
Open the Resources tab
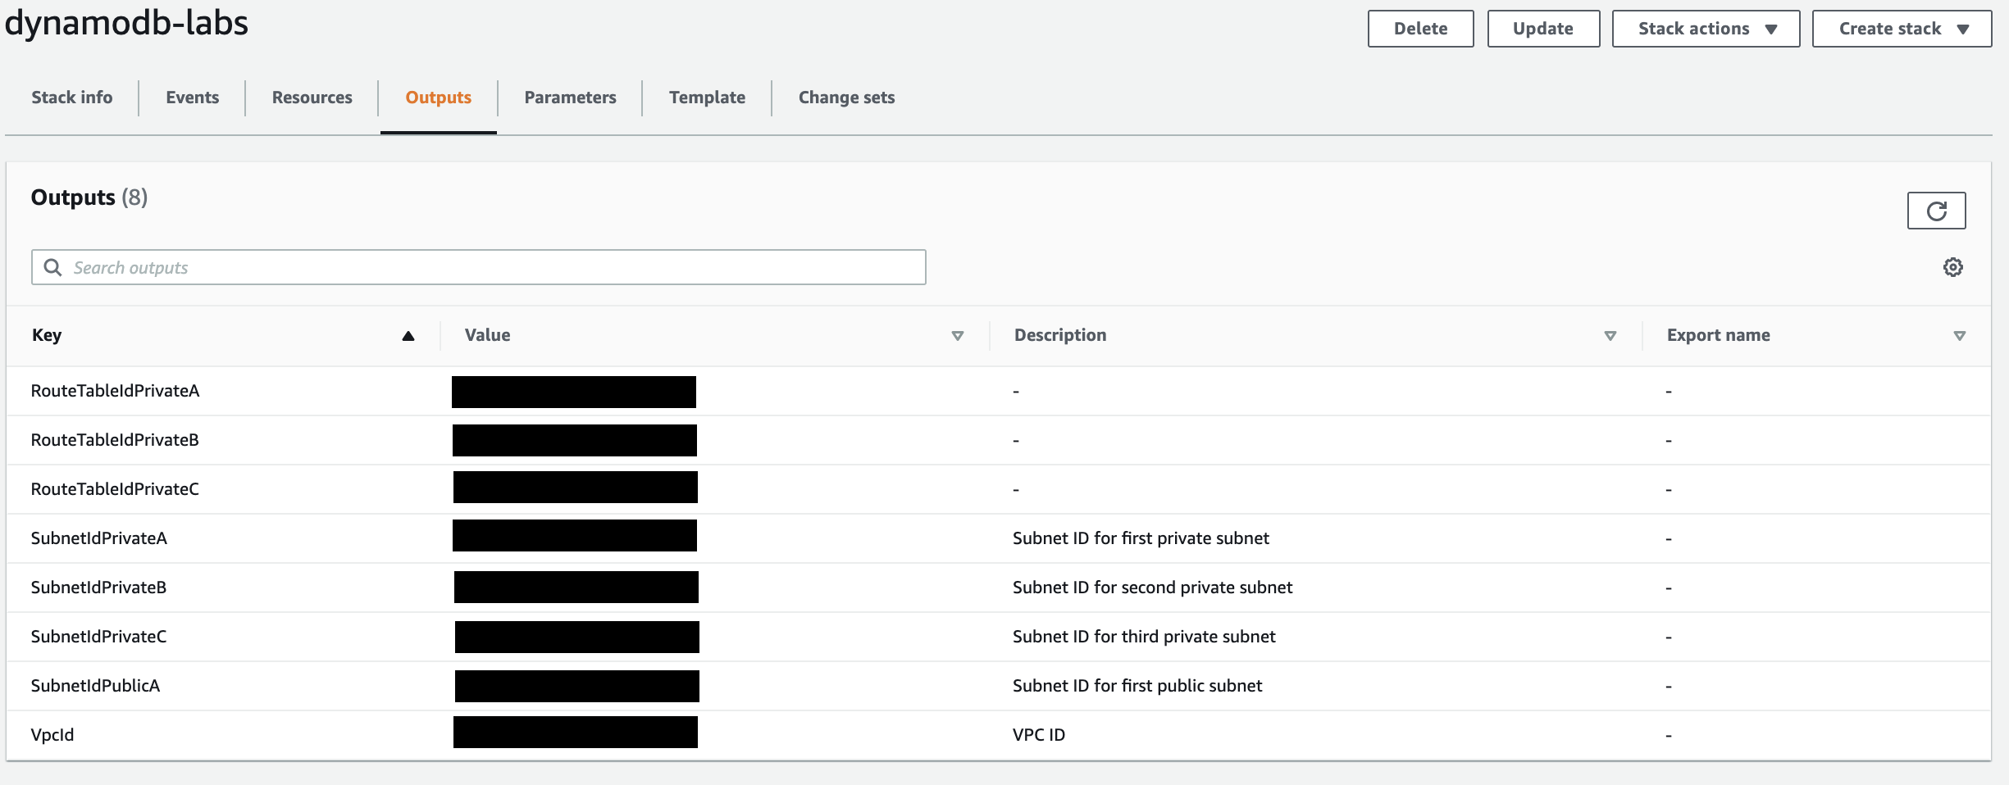[x=312, y=98]
